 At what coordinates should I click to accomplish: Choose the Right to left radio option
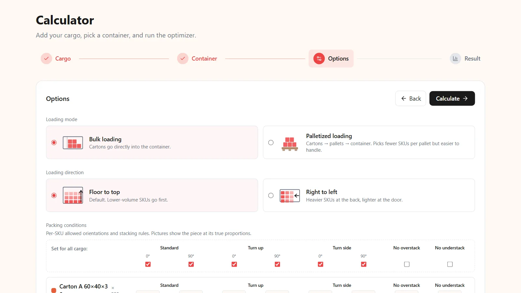click(271, 195)
